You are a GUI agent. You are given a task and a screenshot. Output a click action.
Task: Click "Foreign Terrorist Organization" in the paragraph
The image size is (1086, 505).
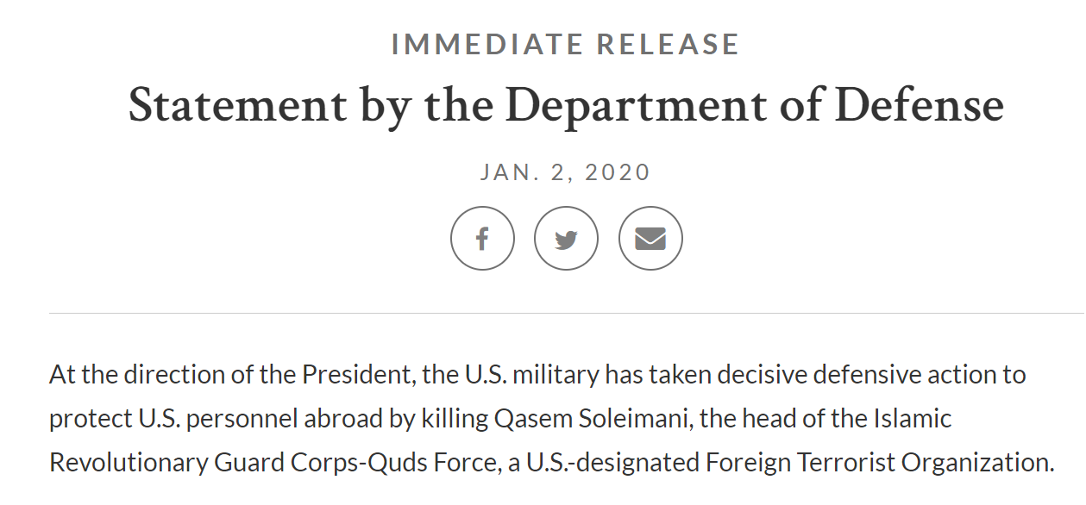[880, 463]
